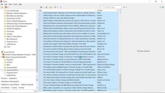Select the item authored by Wiley
This screenshot has width=165, height=93.
click(79, 83)
